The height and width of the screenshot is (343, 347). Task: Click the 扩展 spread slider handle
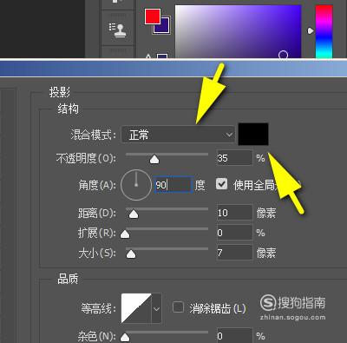(x=125, y=234)
